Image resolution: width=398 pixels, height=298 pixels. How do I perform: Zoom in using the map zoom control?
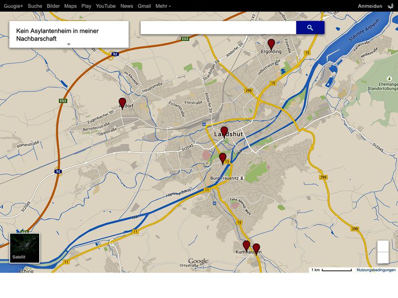tap(383, 246)
